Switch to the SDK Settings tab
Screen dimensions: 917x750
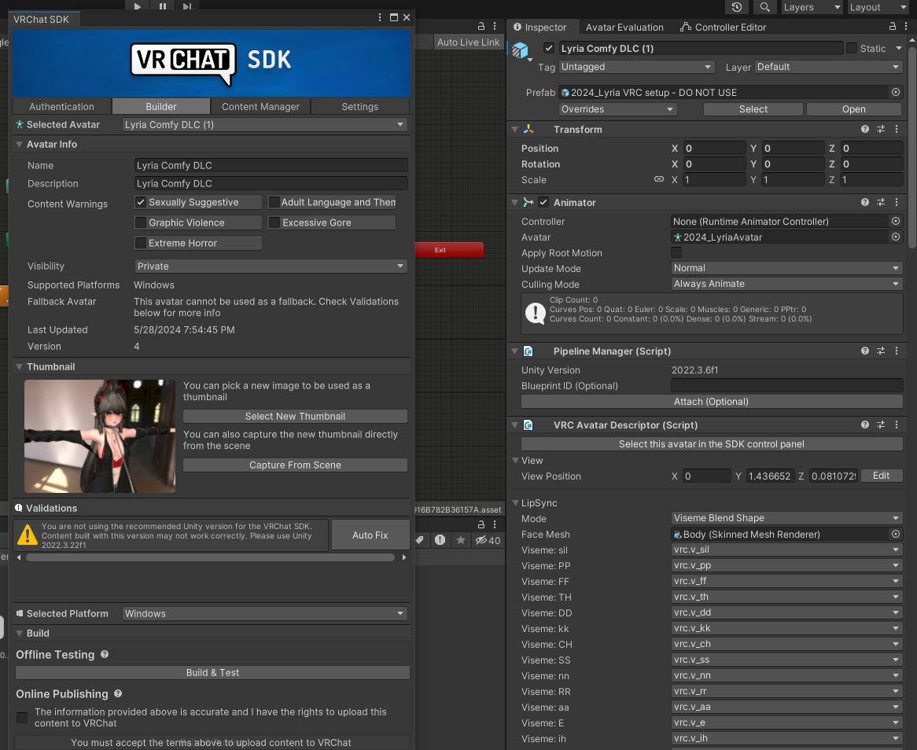359,106
